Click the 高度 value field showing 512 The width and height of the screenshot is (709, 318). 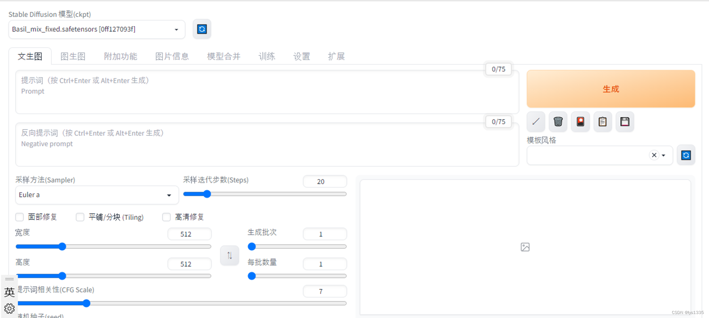190,264
